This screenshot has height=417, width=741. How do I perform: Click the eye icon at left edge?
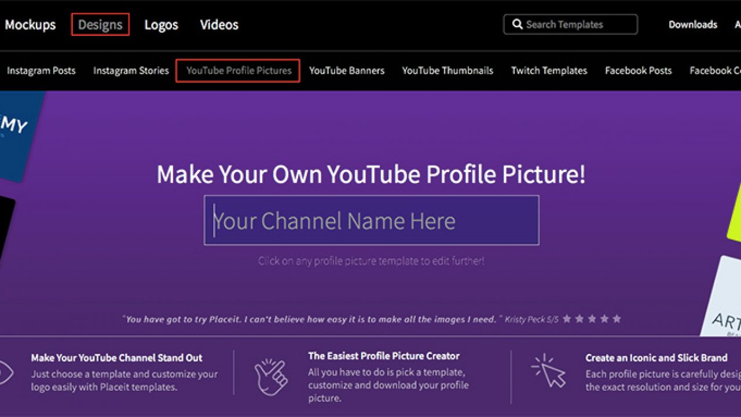(5, 372)
